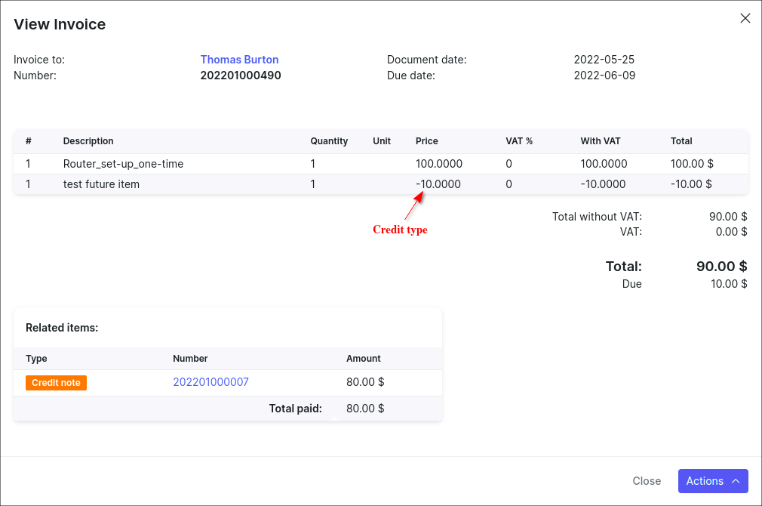The width and height of the screenshot is (762, 506).
Task: Click the VAT % column header
Action: click(x=519, y=141)
